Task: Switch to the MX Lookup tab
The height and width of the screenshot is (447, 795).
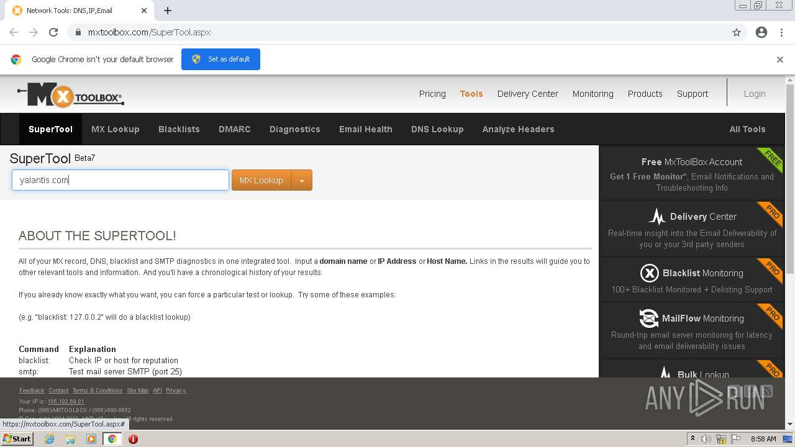Action: 116,129
